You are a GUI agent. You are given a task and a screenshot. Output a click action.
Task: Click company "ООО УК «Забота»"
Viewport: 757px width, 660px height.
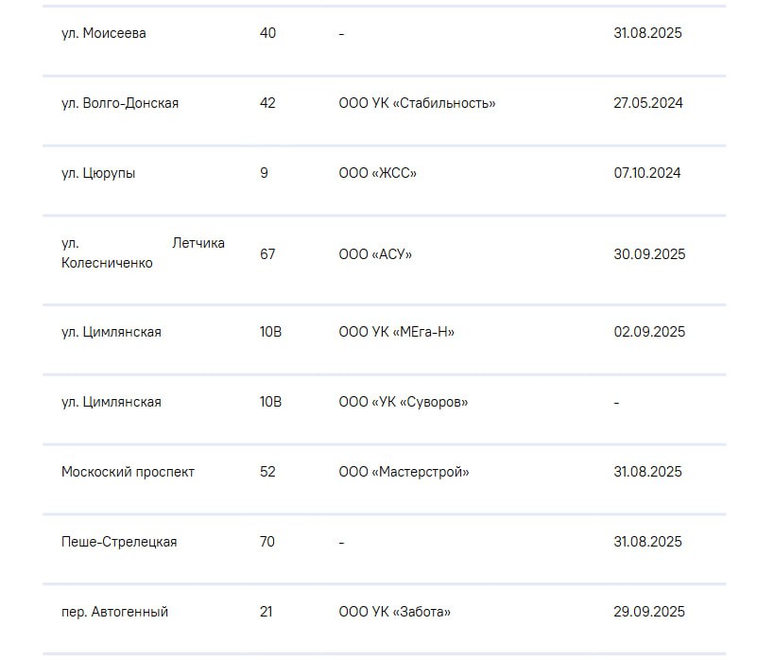pos(394,612)
